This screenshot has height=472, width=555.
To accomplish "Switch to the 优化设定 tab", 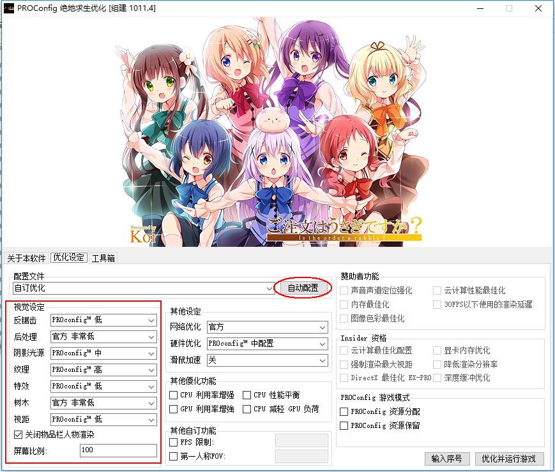I will point(69,258).
